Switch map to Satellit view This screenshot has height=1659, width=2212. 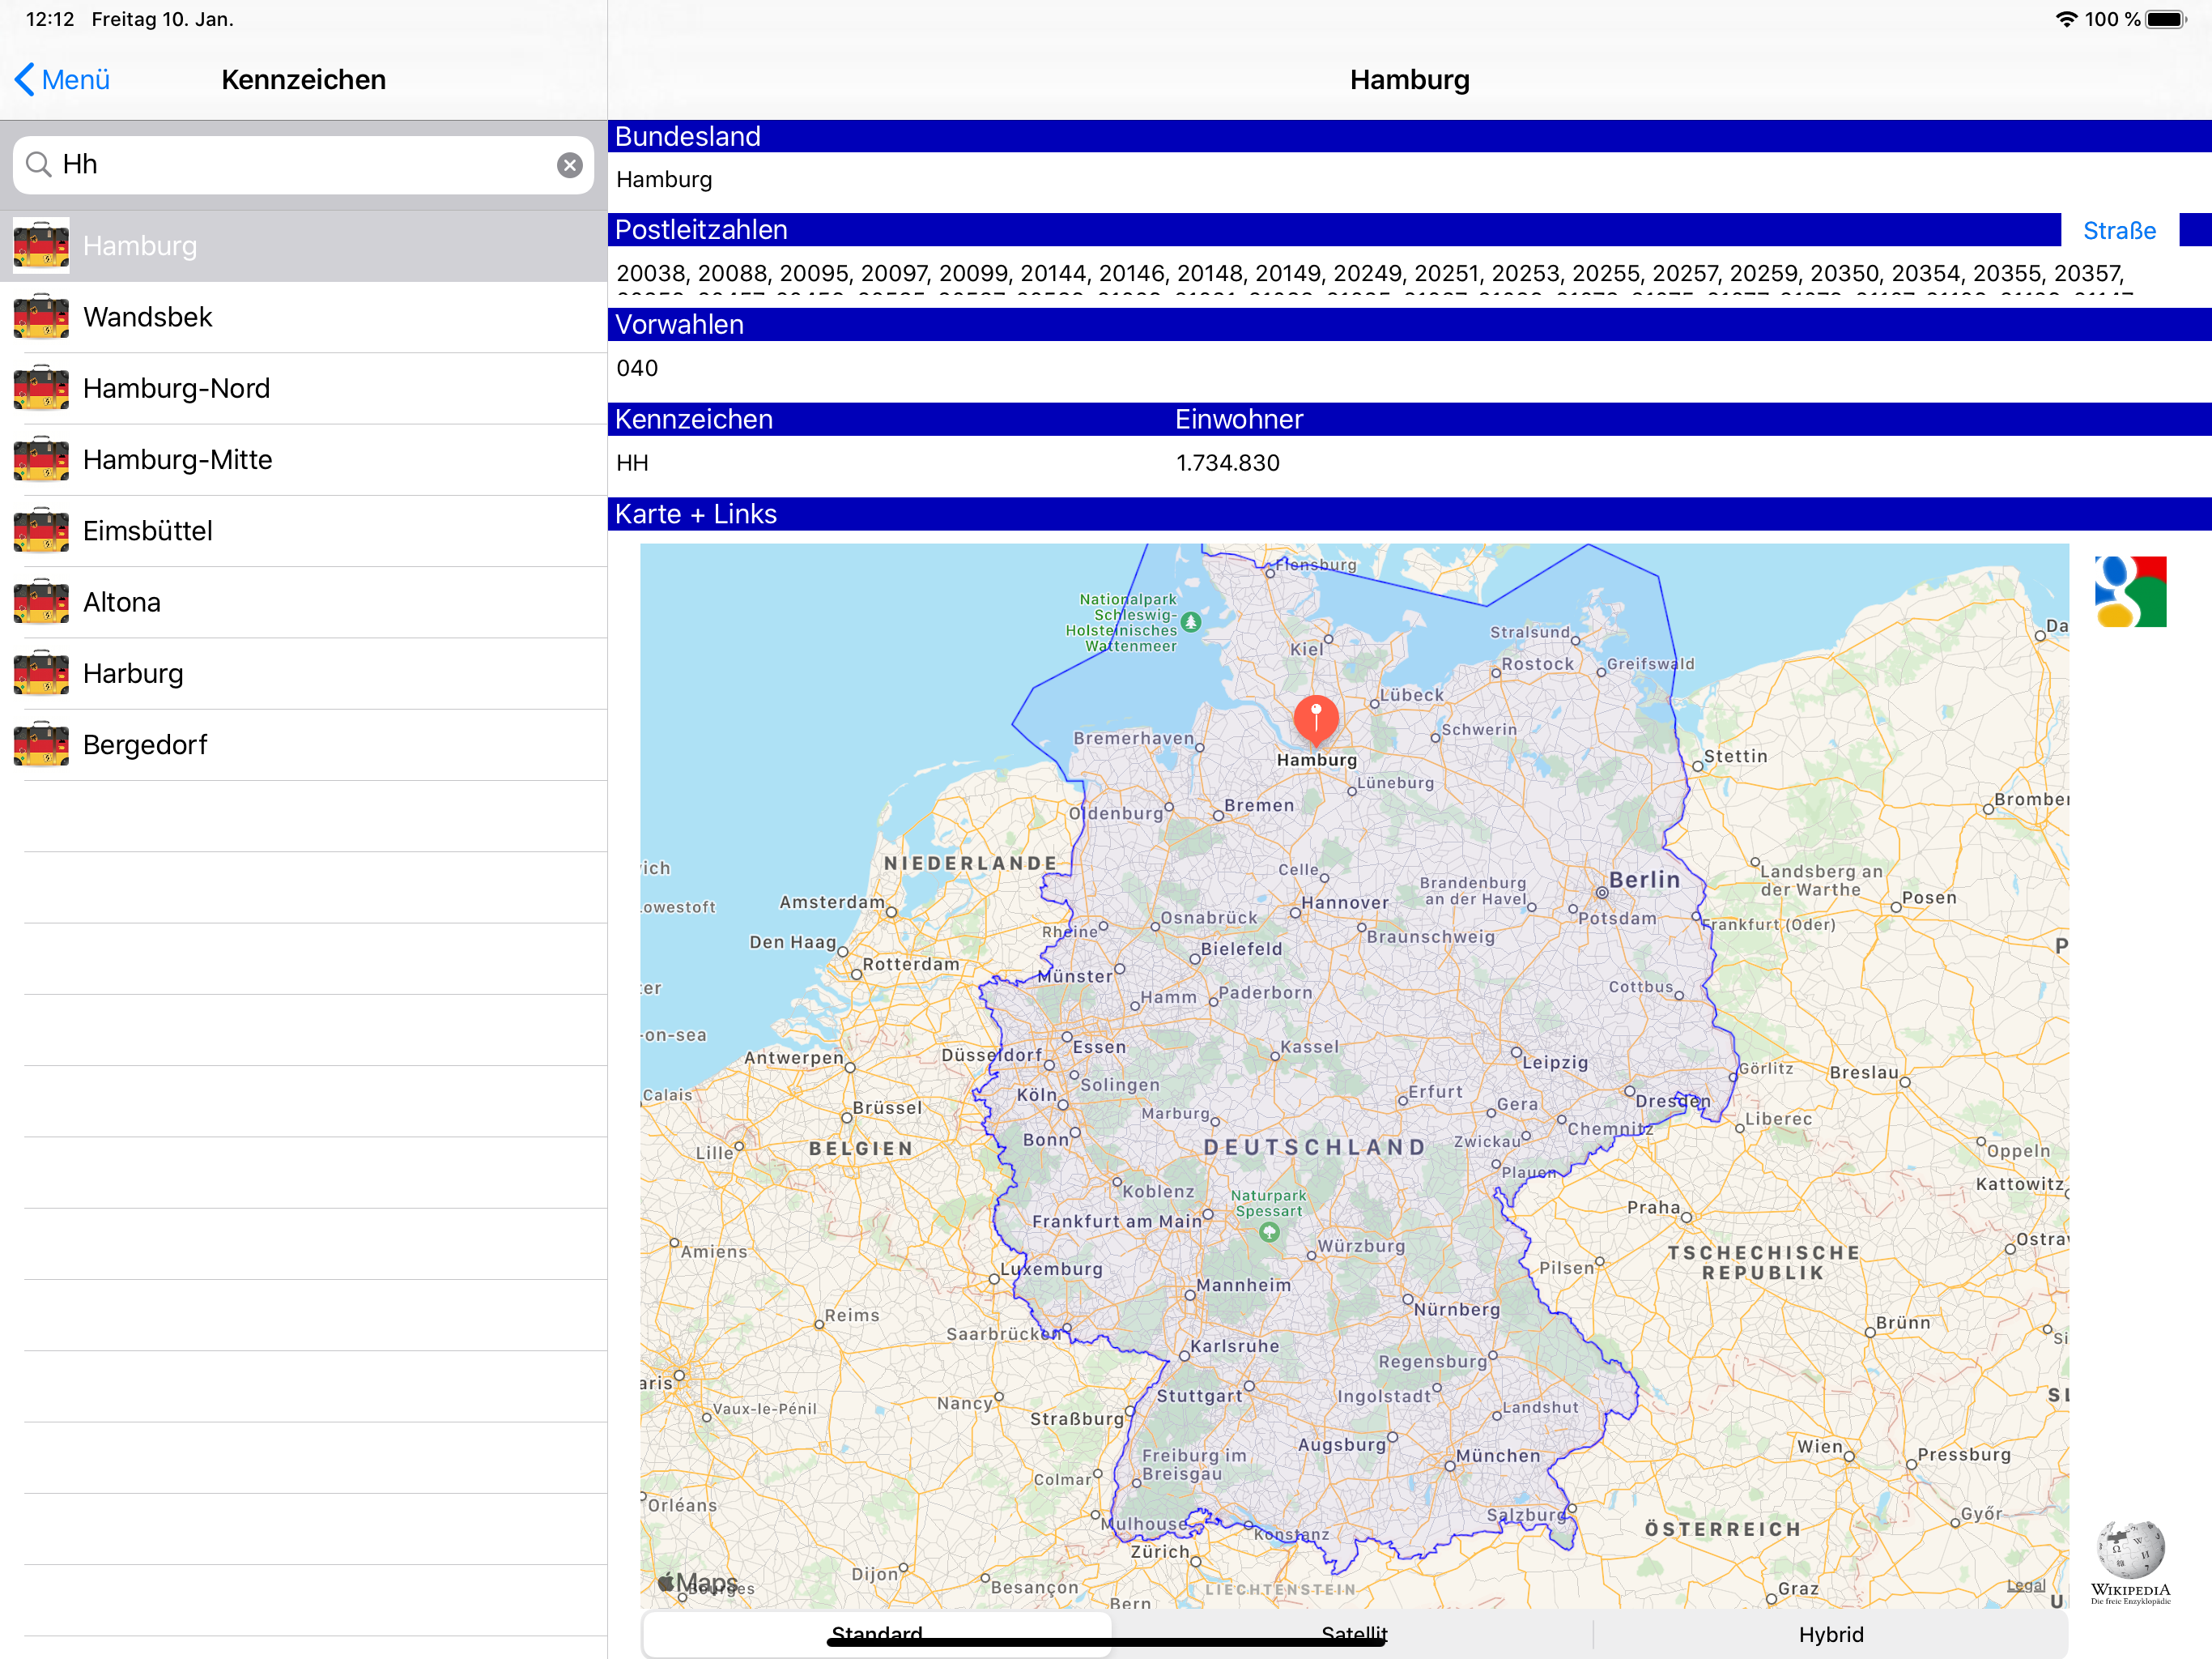pyautogui.click(x=1354, y=1634)
